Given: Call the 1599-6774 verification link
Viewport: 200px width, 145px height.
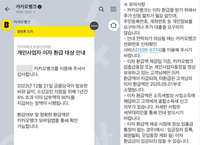Looking at the screenshot, I should 148,50.
